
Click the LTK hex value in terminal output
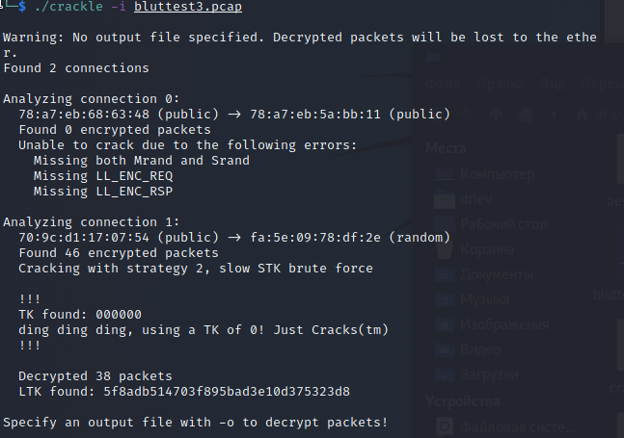[x=227, y=392]
